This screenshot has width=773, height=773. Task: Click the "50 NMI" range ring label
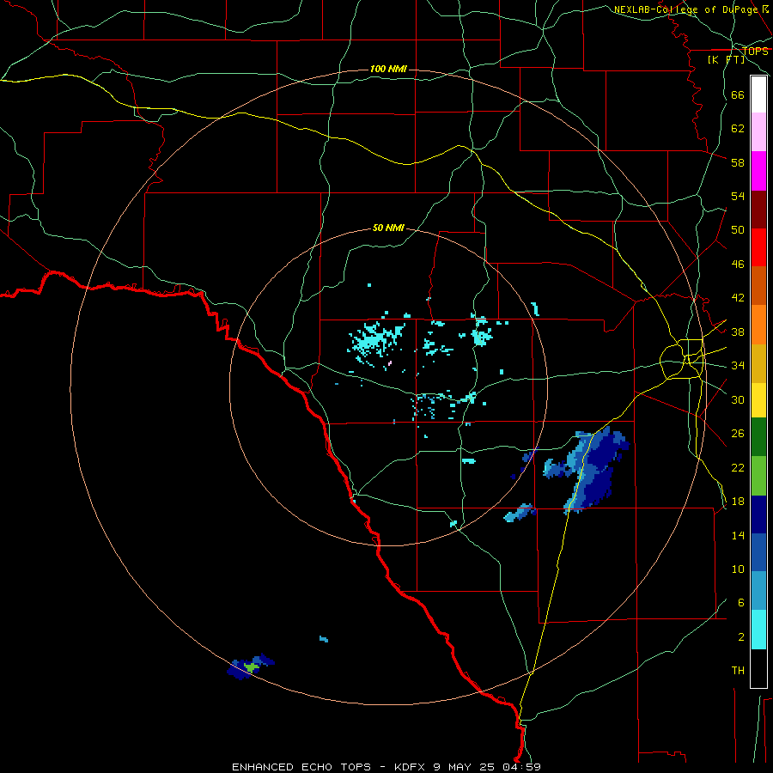click(388, 228)
